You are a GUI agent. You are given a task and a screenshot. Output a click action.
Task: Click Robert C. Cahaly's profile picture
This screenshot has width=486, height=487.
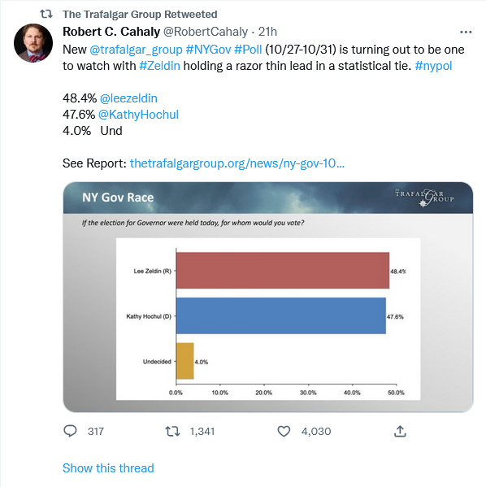(x=33, y=43)
